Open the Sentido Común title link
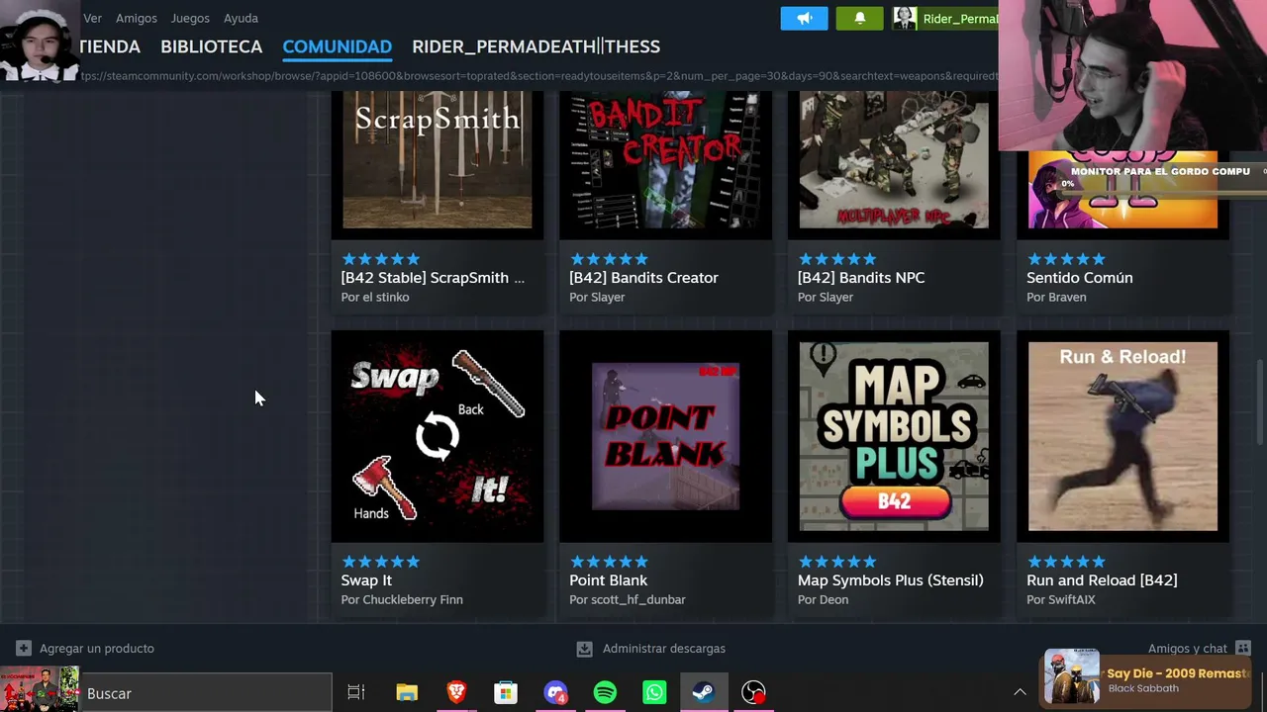1267x712 pixels. click(x=1079, y=278)
